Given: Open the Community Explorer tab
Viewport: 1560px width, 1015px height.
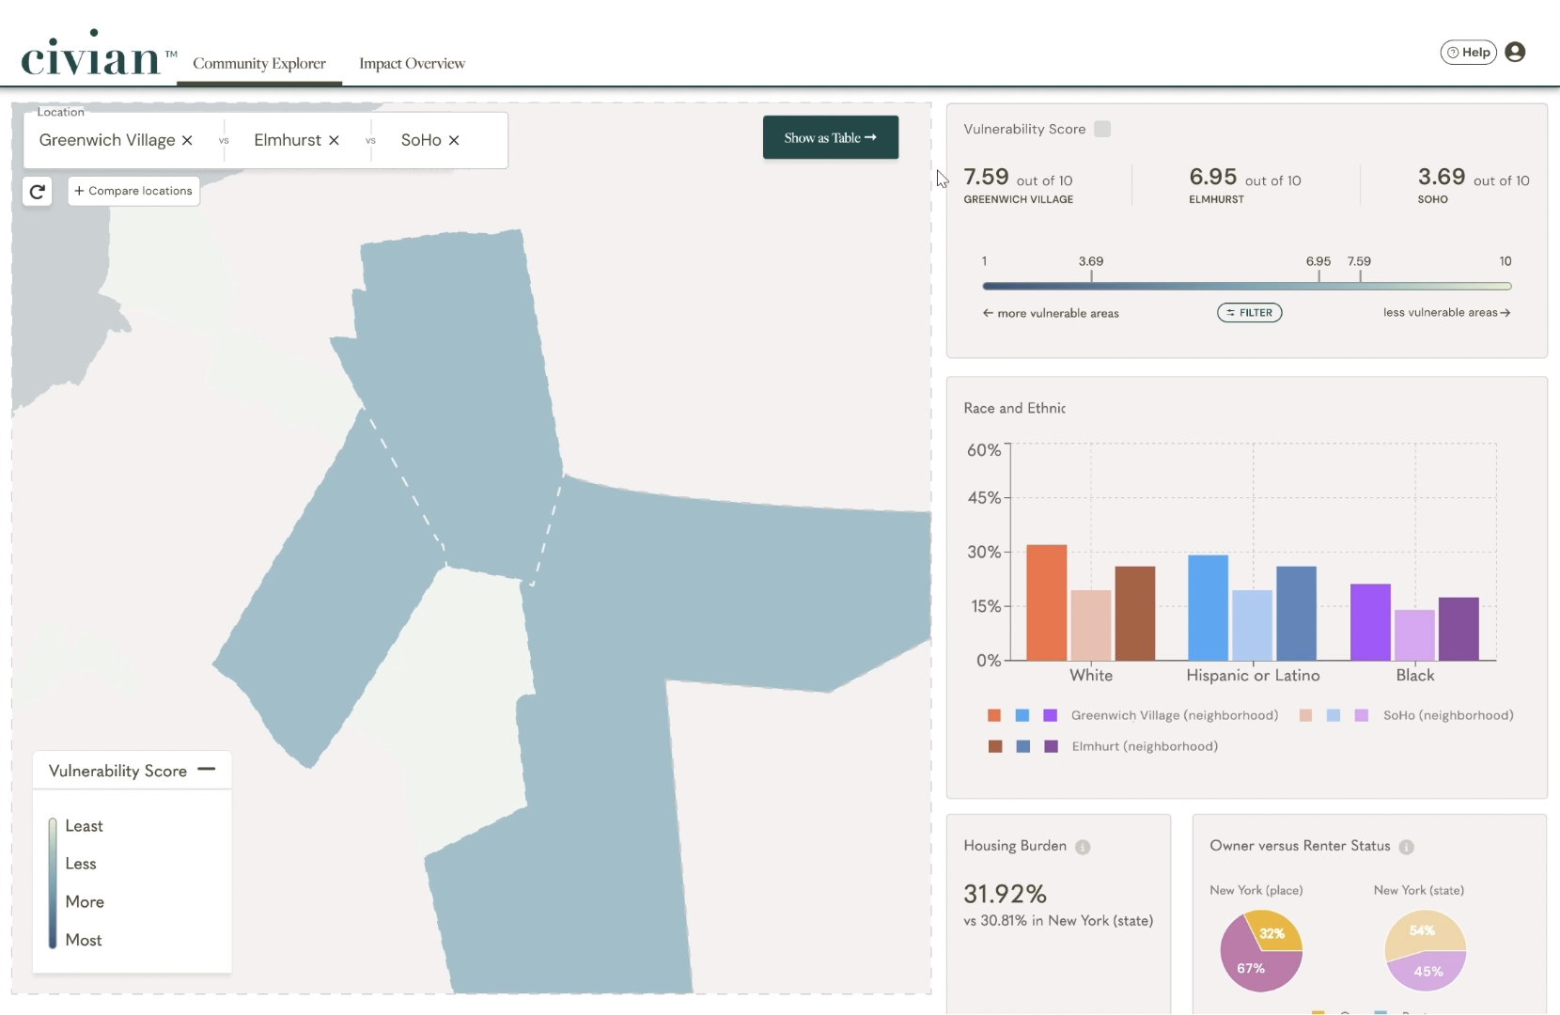Looking at the screenshot, I should (x=259, y=63).
